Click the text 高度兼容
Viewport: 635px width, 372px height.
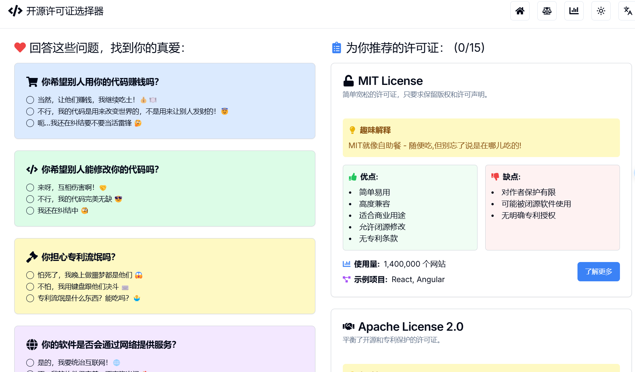(374, 204)
